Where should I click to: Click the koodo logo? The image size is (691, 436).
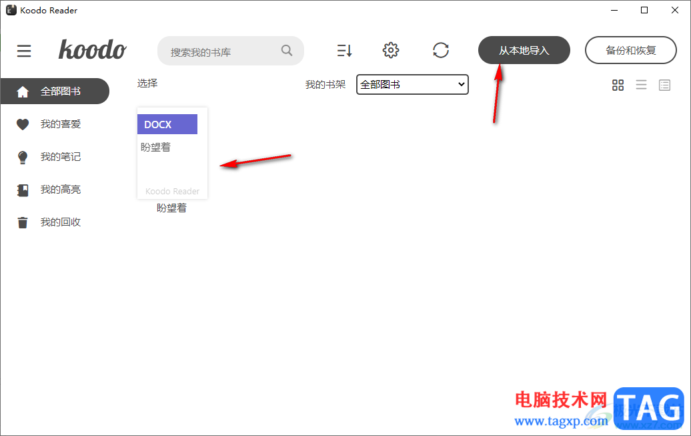(93, 49)
